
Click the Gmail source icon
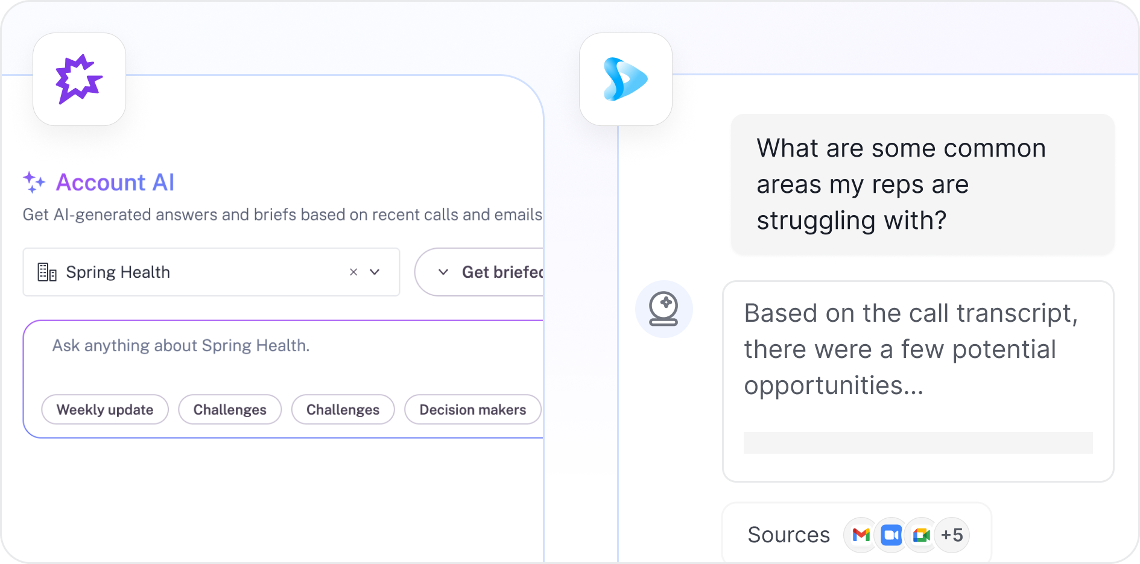(x=861, y=535)
